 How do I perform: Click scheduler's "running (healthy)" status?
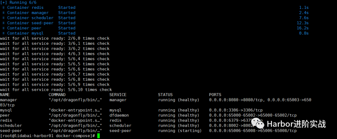(179, 126)
